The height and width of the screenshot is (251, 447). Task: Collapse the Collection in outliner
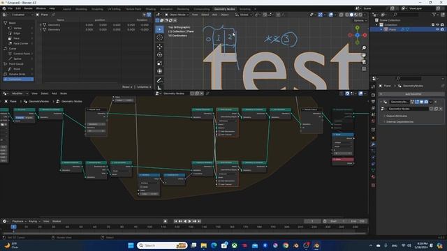(376, 25)
